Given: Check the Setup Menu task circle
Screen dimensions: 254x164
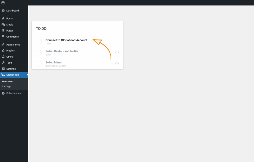Looking at the screenshot, I should [x=39, y=64].
